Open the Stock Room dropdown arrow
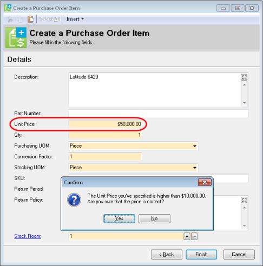 tap(187, 236)
